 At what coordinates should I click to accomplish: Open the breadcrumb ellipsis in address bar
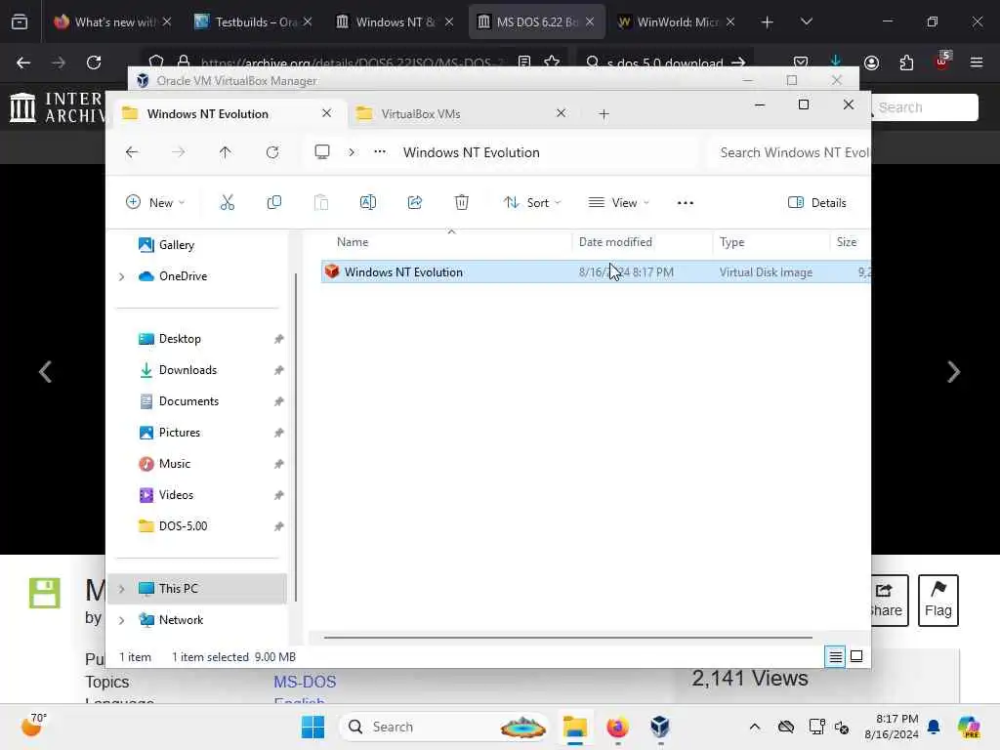(380, 151)
